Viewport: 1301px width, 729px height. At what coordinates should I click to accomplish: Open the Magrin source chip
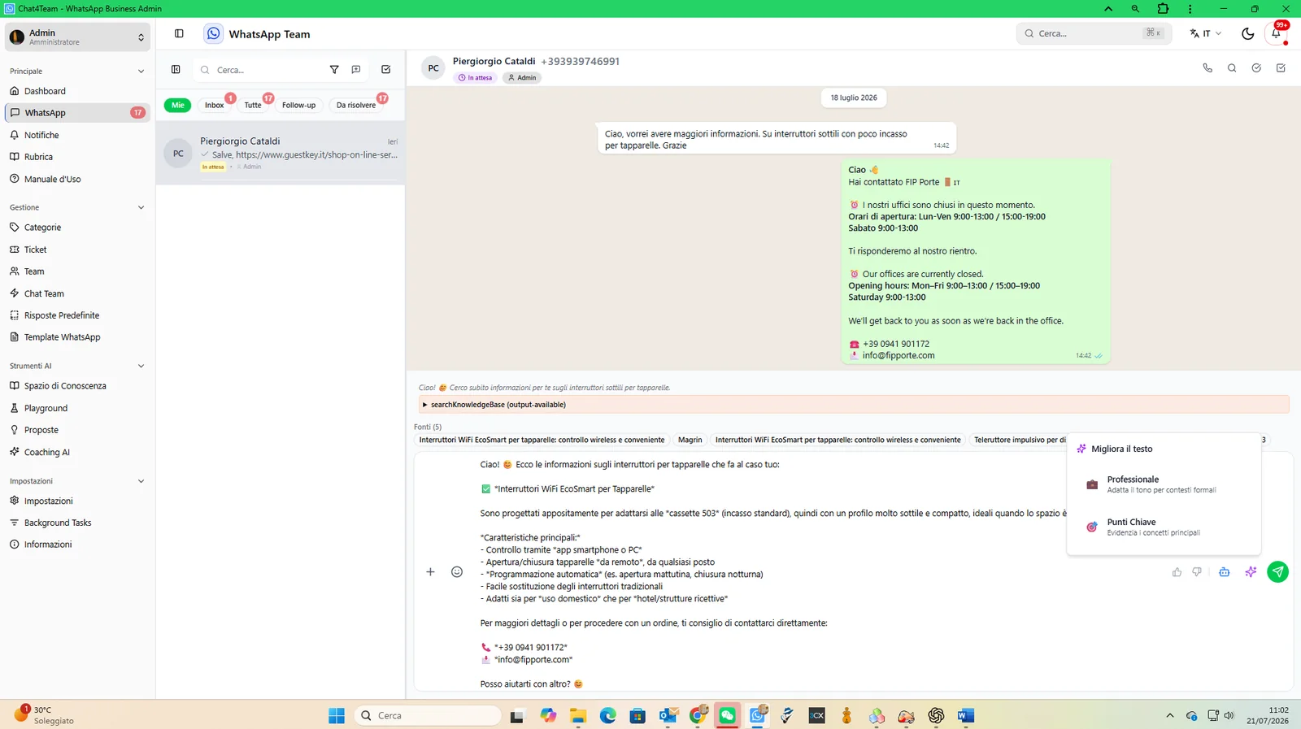coord(690,440)
